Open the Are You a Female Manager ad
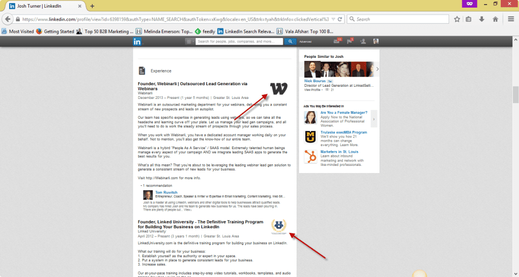Viewport: 519px width, 277px height. tap(344, 113)
